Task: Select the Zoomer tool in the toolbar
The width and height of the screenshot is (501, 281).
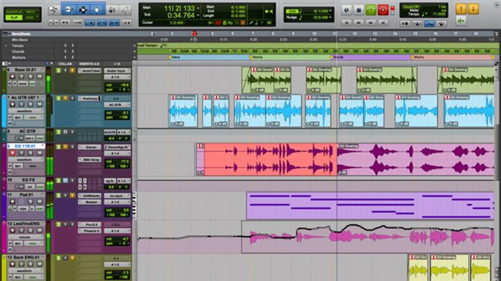Action: pyautogui.click(x=54, y=9)
